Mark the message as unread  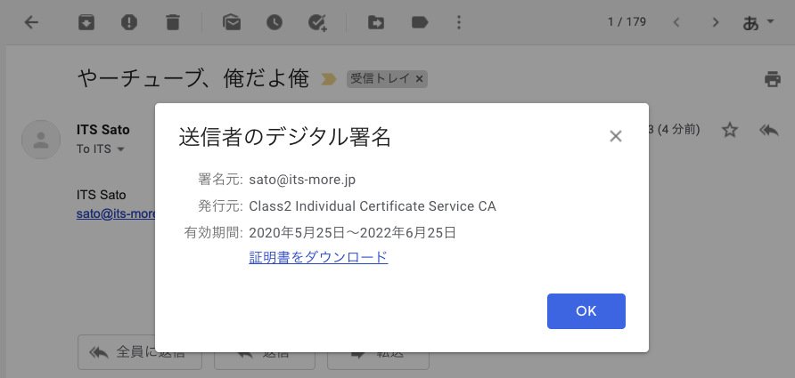click(232, 22)
